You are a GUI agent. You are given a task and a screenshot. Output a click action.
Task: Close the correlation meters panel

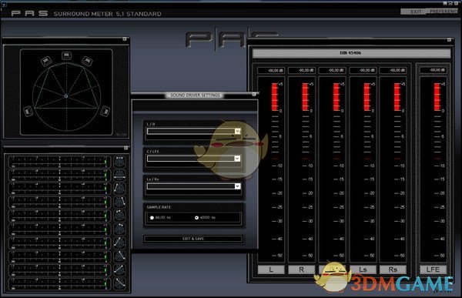coord(126,148)
